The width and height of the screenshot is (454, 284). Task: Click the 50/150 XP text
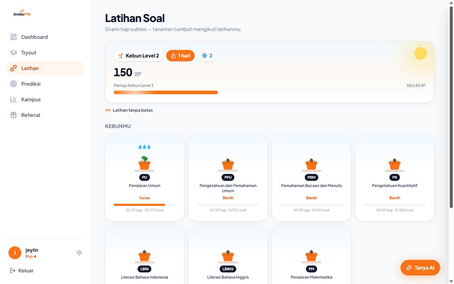coord(416,86)
